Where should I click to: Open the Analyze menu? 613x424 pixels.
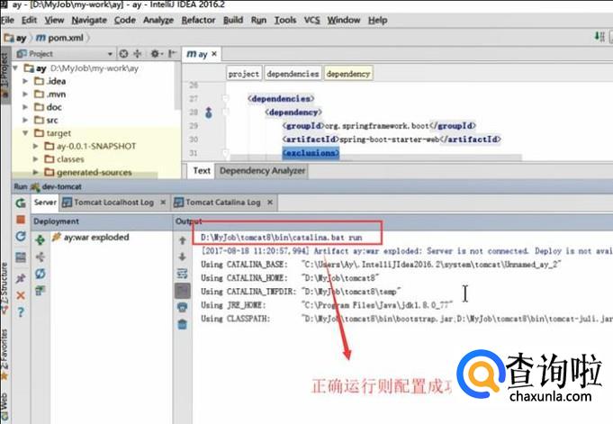(158, 20)
